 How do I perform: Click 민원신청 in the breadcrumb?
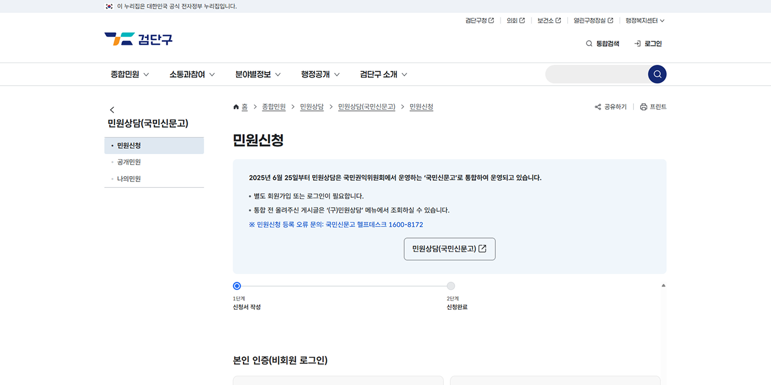click(x=421, y=107)
